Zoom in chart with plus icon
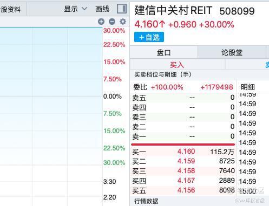 (x=101, y=22)
